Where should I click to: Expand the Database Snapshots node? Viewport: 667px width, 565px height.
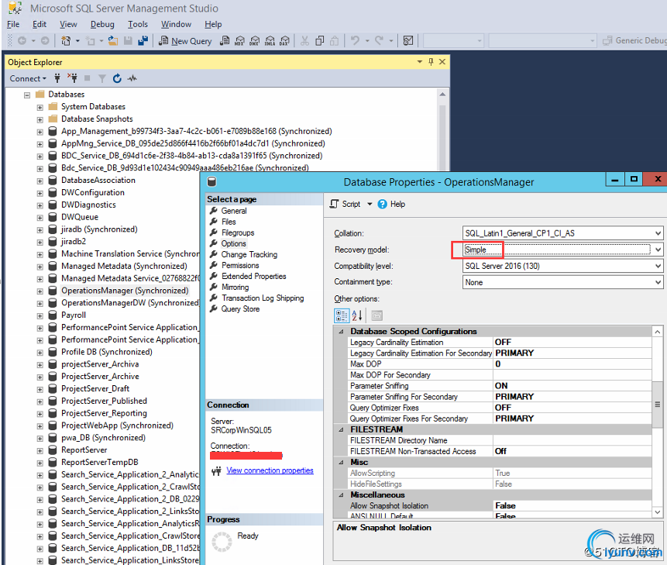[x=40, y=119]
